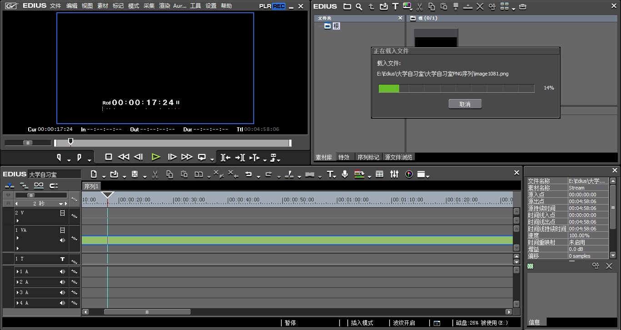Image resolution: width=621 pixels, height=330 pixels.
Task: Open the 素材 menu
Action: click(x=103, y=6)
